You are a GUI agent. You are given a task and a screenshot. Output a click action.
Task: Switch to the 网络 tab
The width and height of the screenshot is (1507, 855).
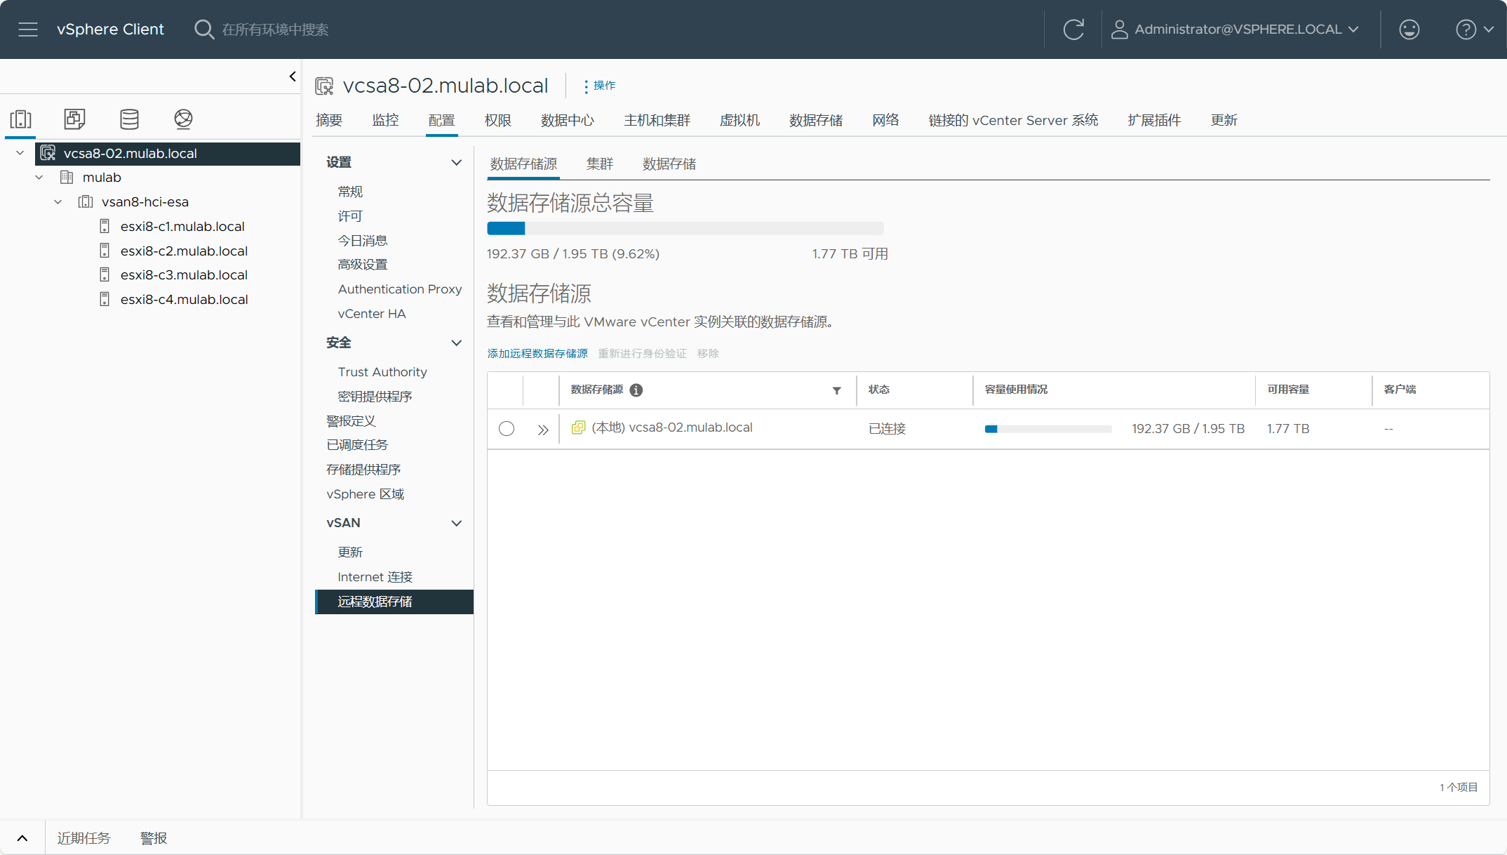886,120
